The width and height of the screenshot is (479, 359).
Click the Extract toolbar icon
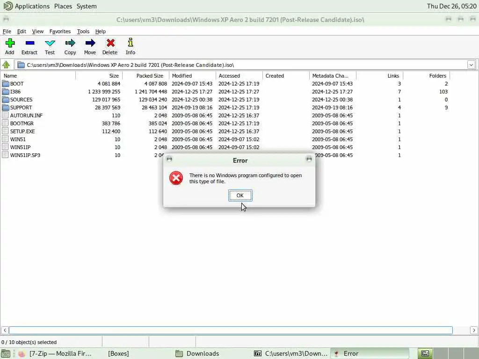pyautogui.click(x=29, y=43)
